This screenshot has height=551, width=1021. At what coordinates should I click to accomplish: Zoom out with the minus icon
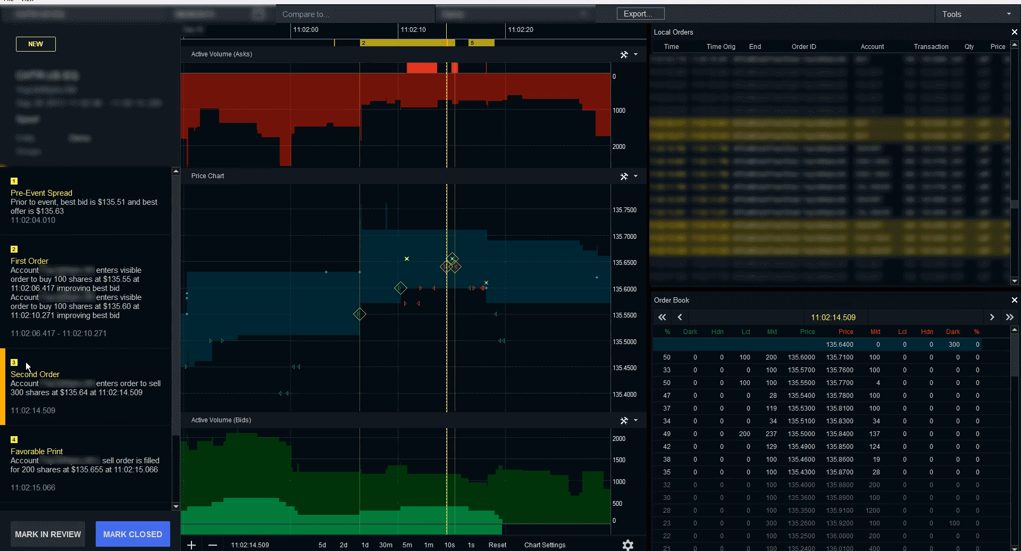tap(213, 545)
